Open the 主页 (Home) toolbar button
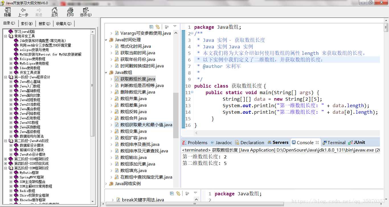This screenshot has width=389, height=207. pos(54,12)
